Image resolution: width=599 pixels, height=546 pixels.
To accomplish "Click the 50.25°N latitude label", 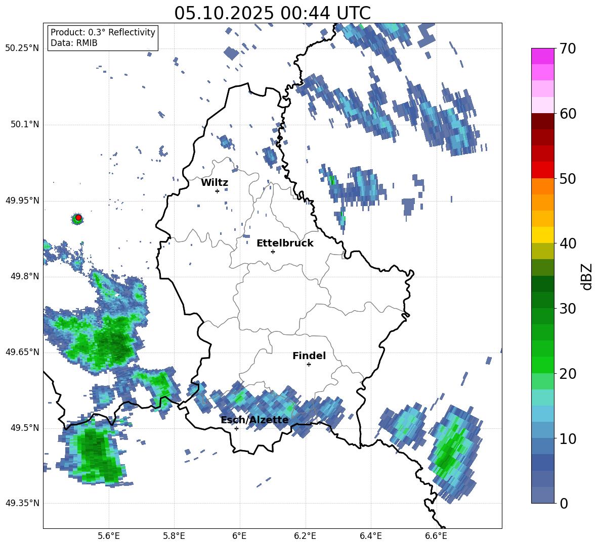I will point(22,48).
